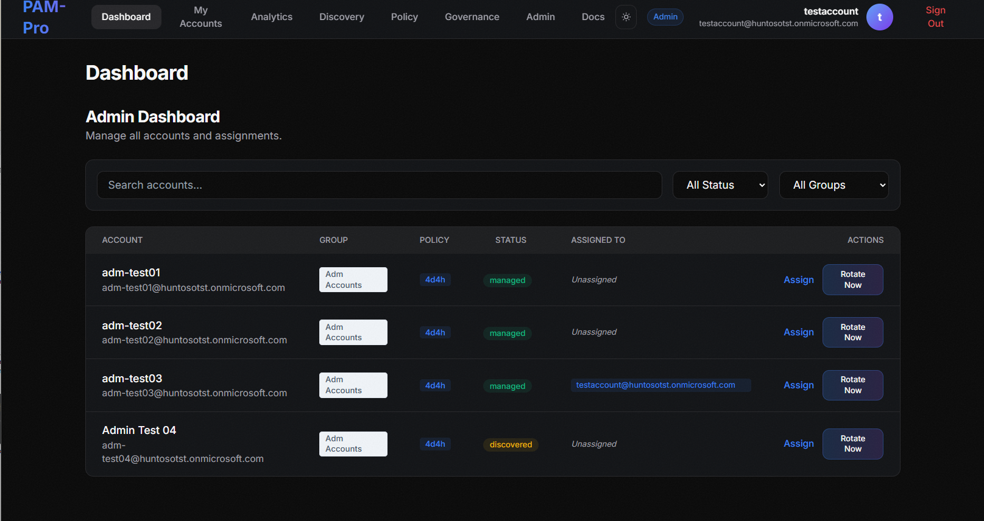Expand the All Groups dropdown
984x521 pixels.
click(834, 185)
